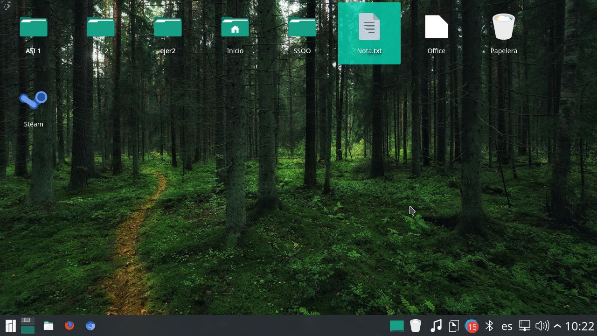Open the music player from the system tray
The width and height of the screenshot is (597, 336).
pos(436,326)
